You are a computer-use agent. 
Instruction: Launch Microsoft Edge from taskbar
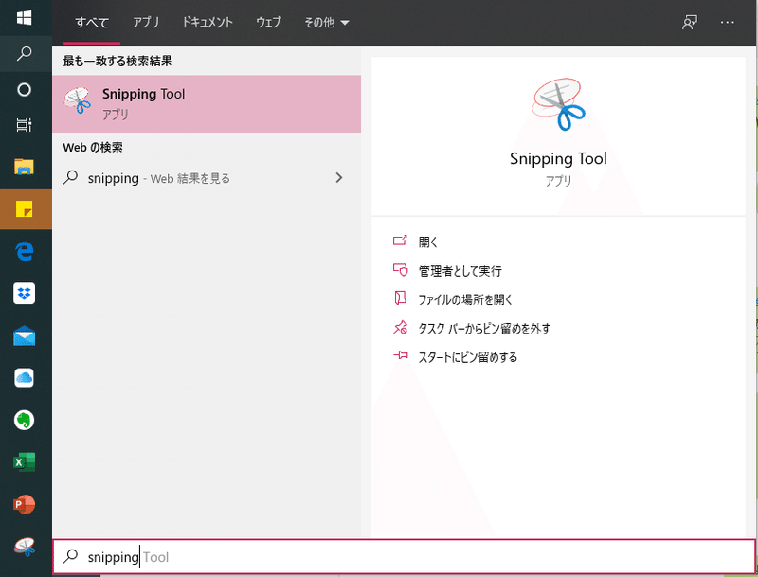tap(25, 251)
